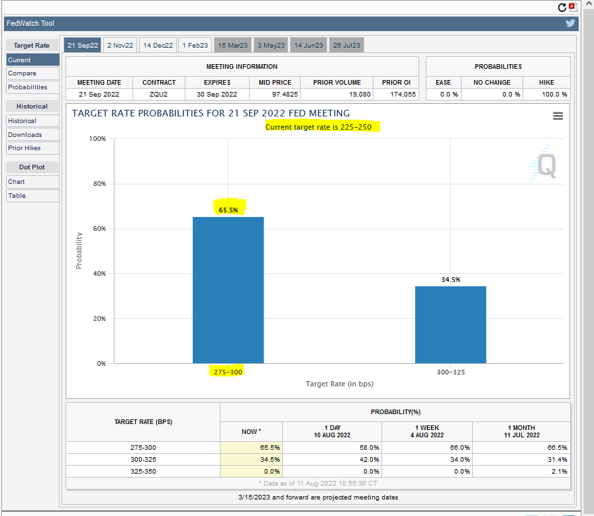
Task: Click the 31.4% one-month value
Action: [558, 460]
